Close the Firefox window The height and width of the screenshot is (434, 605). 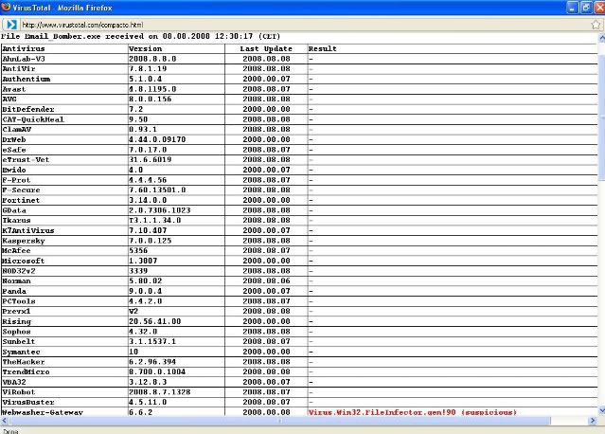[x=599, y=8]
